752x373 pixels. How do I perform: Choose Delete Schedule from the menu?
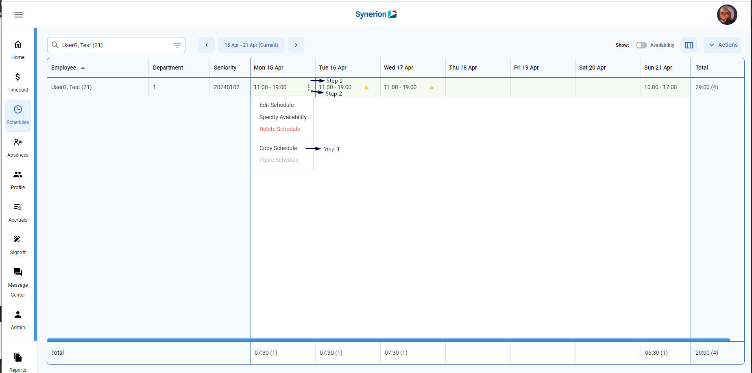pyautogui.click(x=283, y=129)
